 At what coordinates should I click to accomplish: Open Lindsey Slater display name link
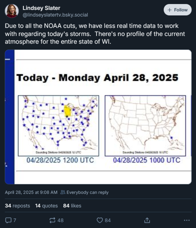click(41, 8)
